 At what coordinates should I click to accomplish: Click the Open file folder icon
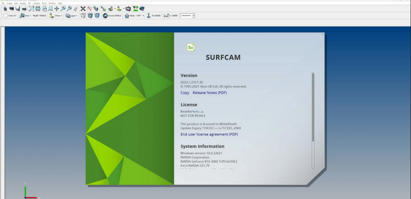tap(11, 9)
